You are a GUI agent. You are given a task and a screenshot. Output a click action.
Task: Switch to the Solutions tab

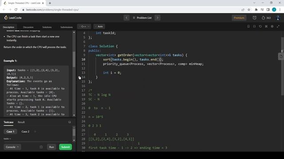pyautogui.click(x=47, y=27)
